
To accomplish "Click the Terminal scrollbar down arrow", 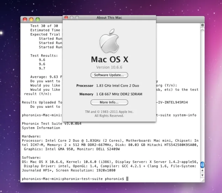I will tap(202, 176).
